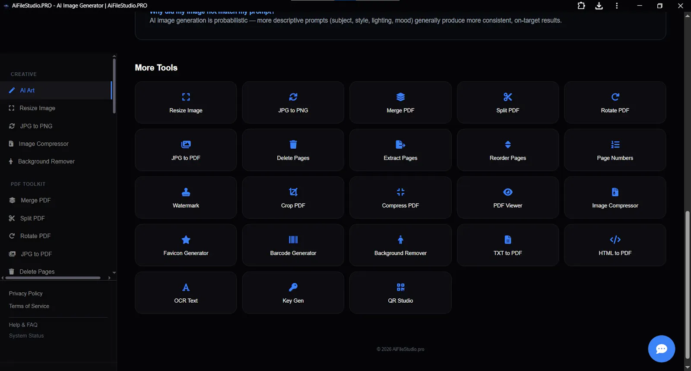Image resolution: width=691 pixels, height=371 pixels.
Task: Open the PDF Viewer eye card
Action: pyautogui.click(x=508, y=198)
